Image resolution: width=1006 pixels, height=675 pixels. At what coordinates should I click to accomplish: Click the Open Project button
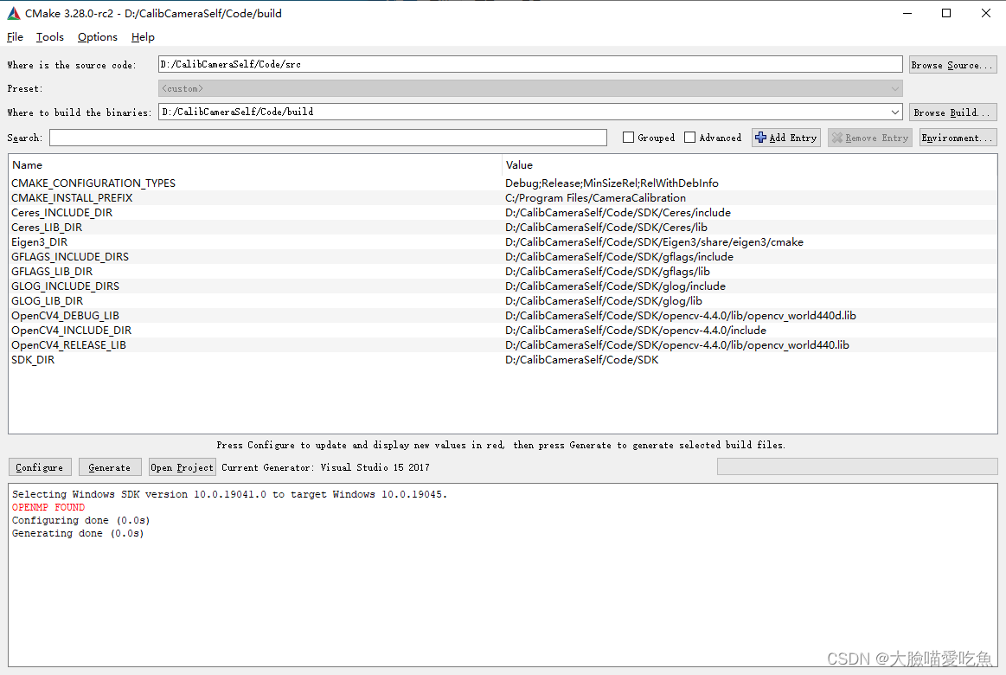(x=183, y=467)
